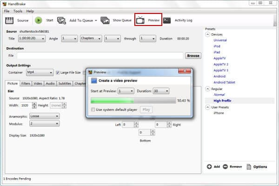Click the Source clapperboard icon
The width and height of the screenshot is (279, 186).
9,20
